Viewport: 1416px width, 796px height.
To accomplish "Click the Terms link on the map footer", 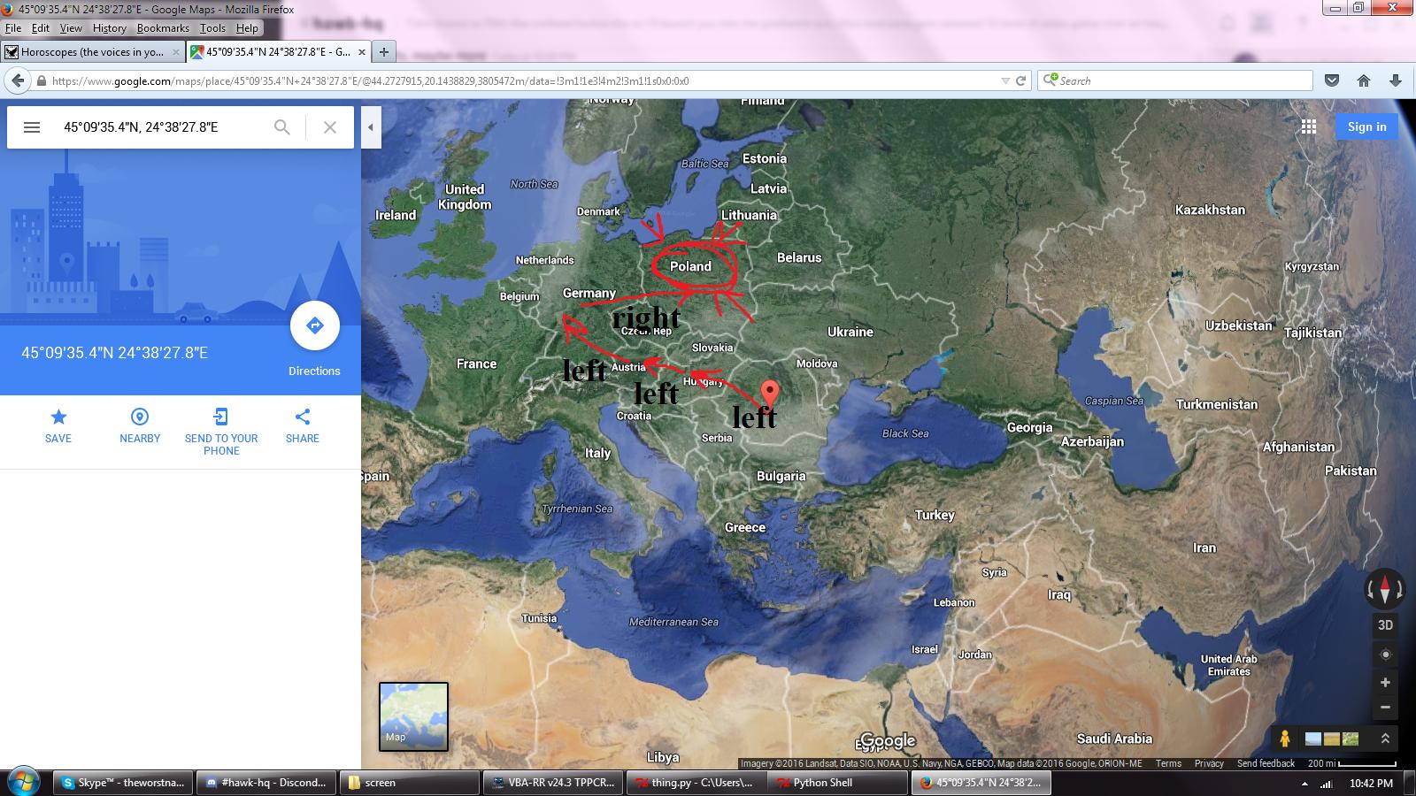I will coord(1168,763).
